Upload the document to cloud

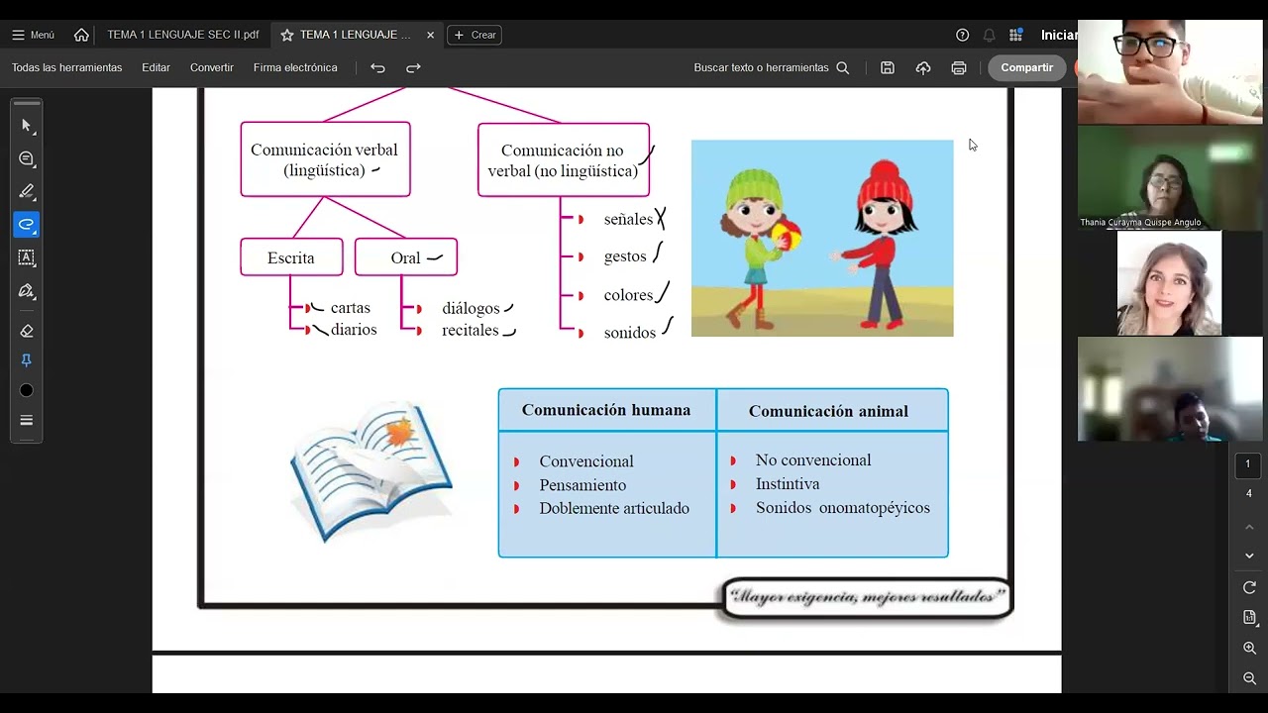click(x=923, y=67)
